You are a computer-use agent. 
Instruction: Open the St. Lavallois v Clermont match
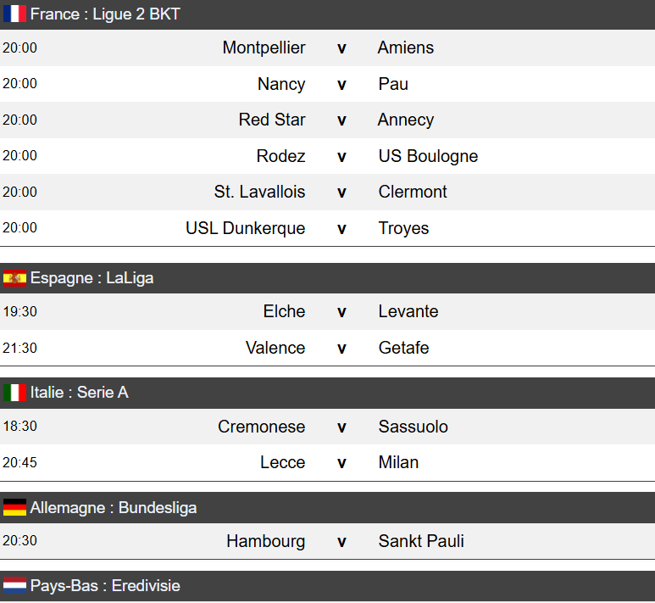tap(341, 192)
